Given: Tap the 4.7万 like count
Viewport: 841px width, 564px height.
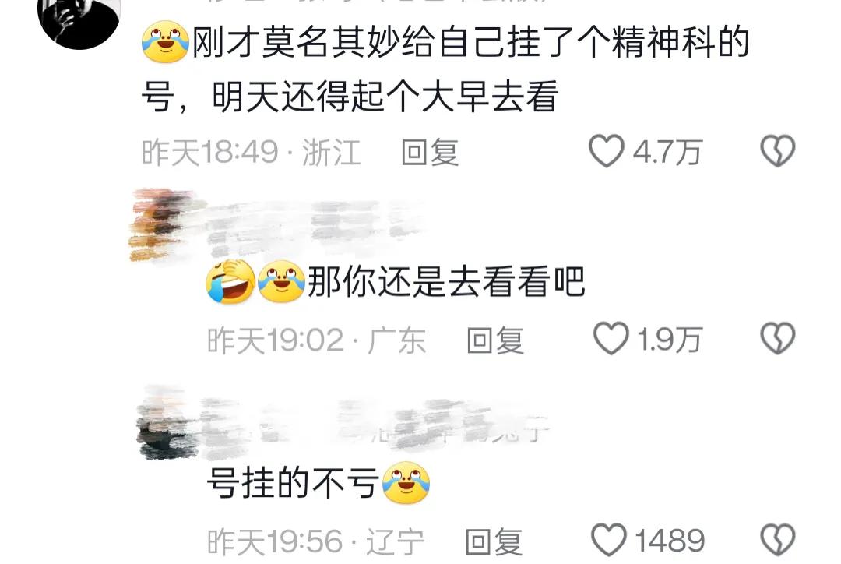Looking at the screenshot, I should click(x=667, y=152).
